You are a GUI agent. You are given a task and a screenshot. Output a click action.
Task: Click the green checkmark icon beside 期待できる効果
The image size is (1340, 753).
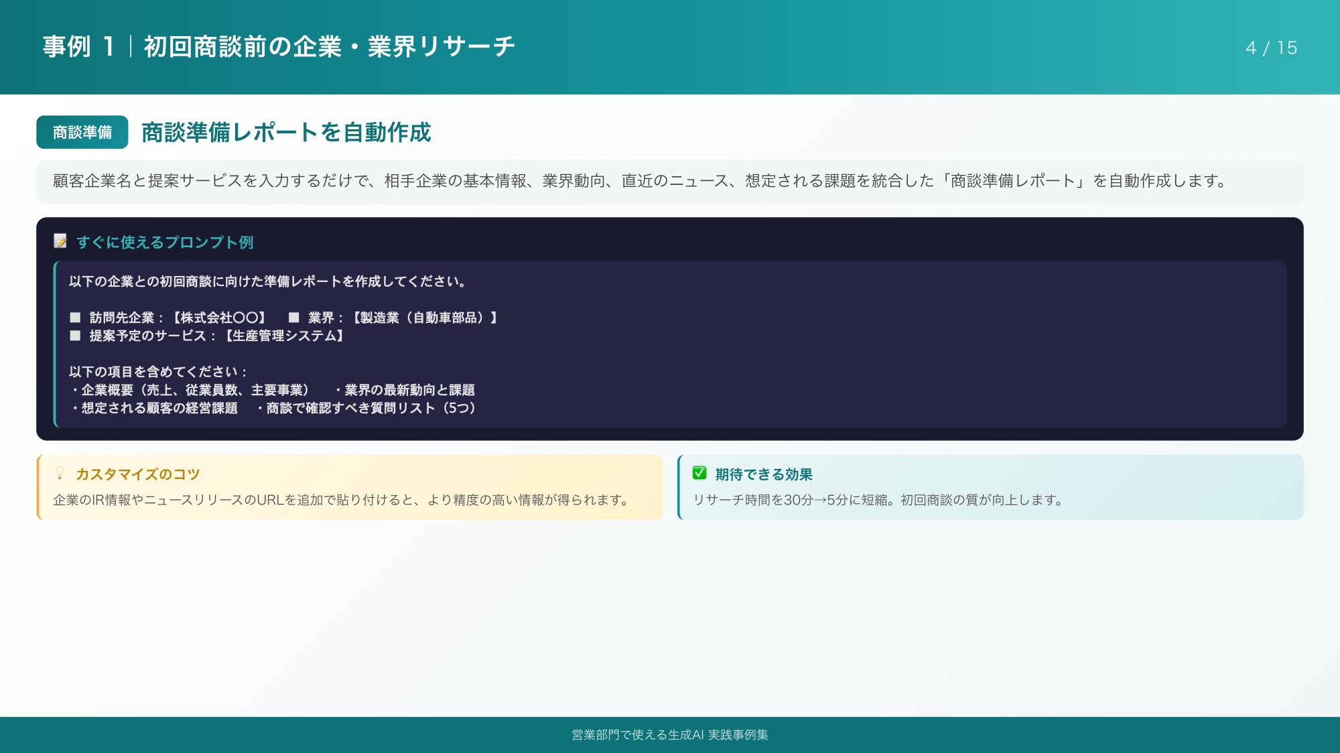699,473
